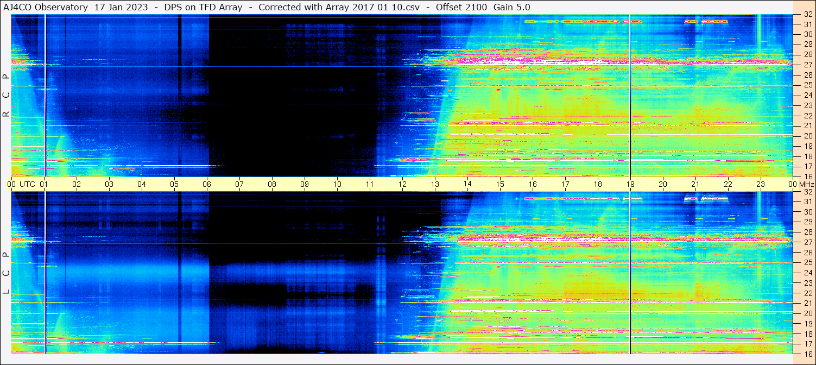This screenshot has width=816, height=365.
Task: Select the 21 hour tick on UTC axis
Action: 695,184
